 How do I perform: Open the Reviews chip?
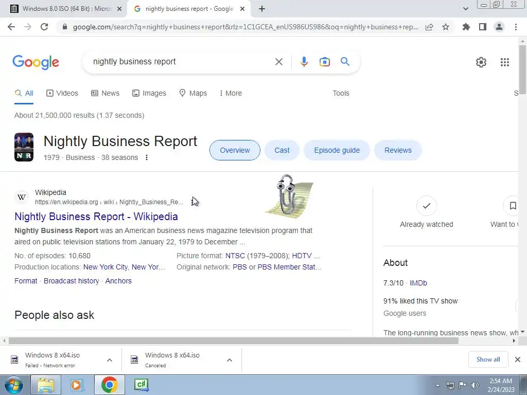click(x=398, y=150)
